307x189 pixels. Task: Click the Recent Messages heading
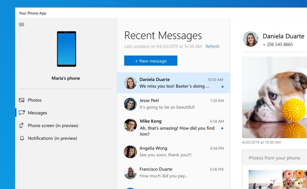[163, 35]
